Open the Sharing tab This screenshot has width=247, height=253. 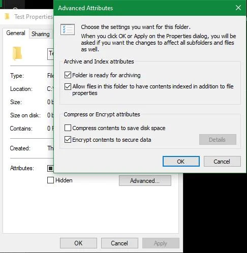coord(41,34)
